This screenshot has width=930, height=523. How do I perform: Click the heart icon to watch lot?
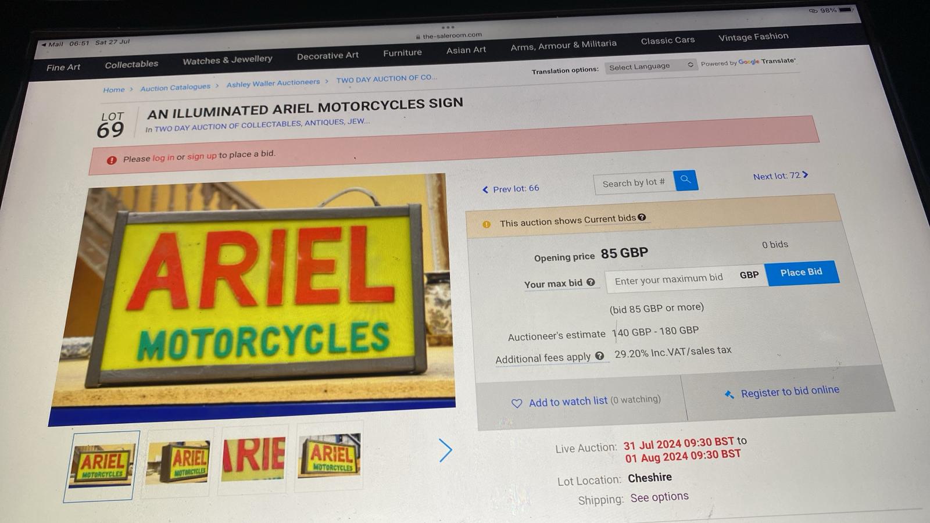pyautogui.click(x=517, y=403)
